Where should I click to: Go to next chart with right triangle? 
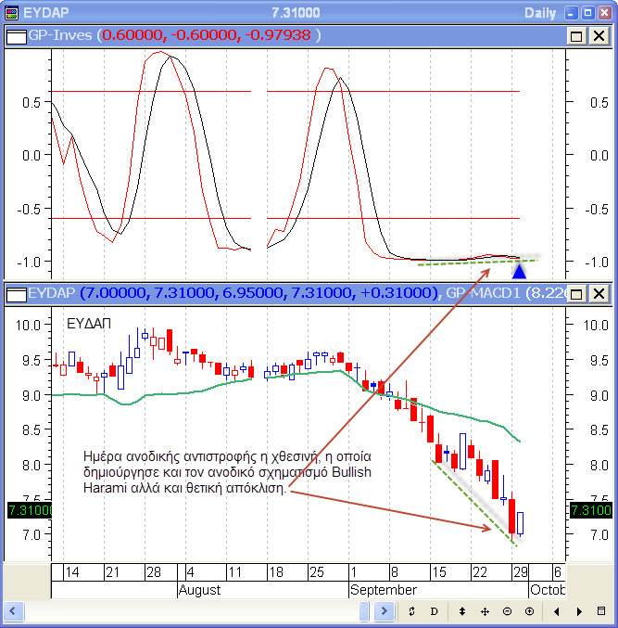pos(578,612)
